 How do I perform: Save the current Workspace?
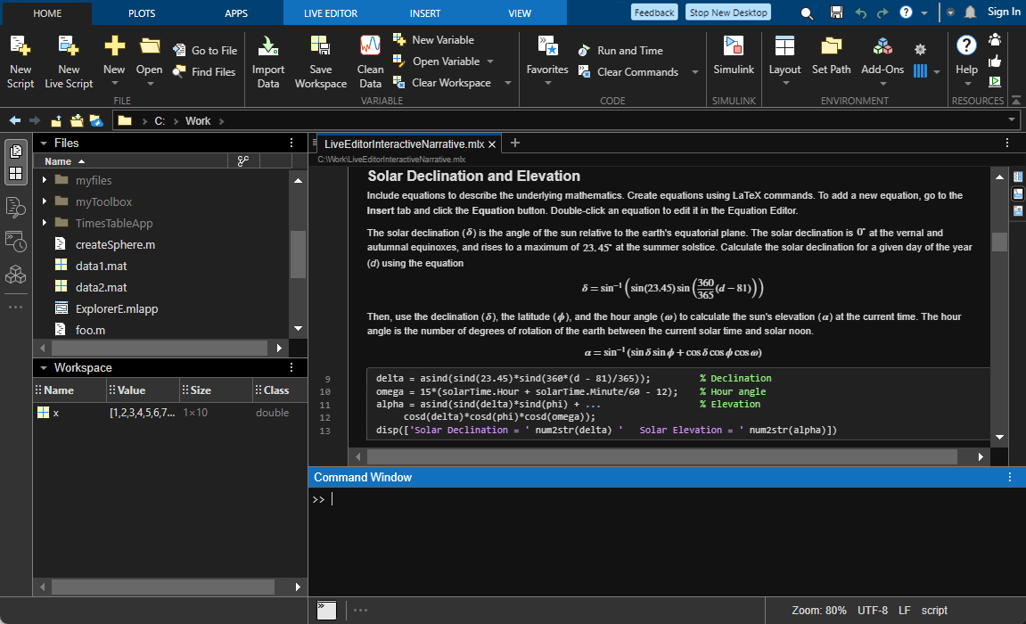(x=320, y=61)
